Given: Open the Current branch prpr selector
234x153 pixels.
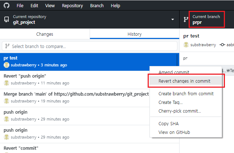Looking at the screenshot, I should coord(207,19).
